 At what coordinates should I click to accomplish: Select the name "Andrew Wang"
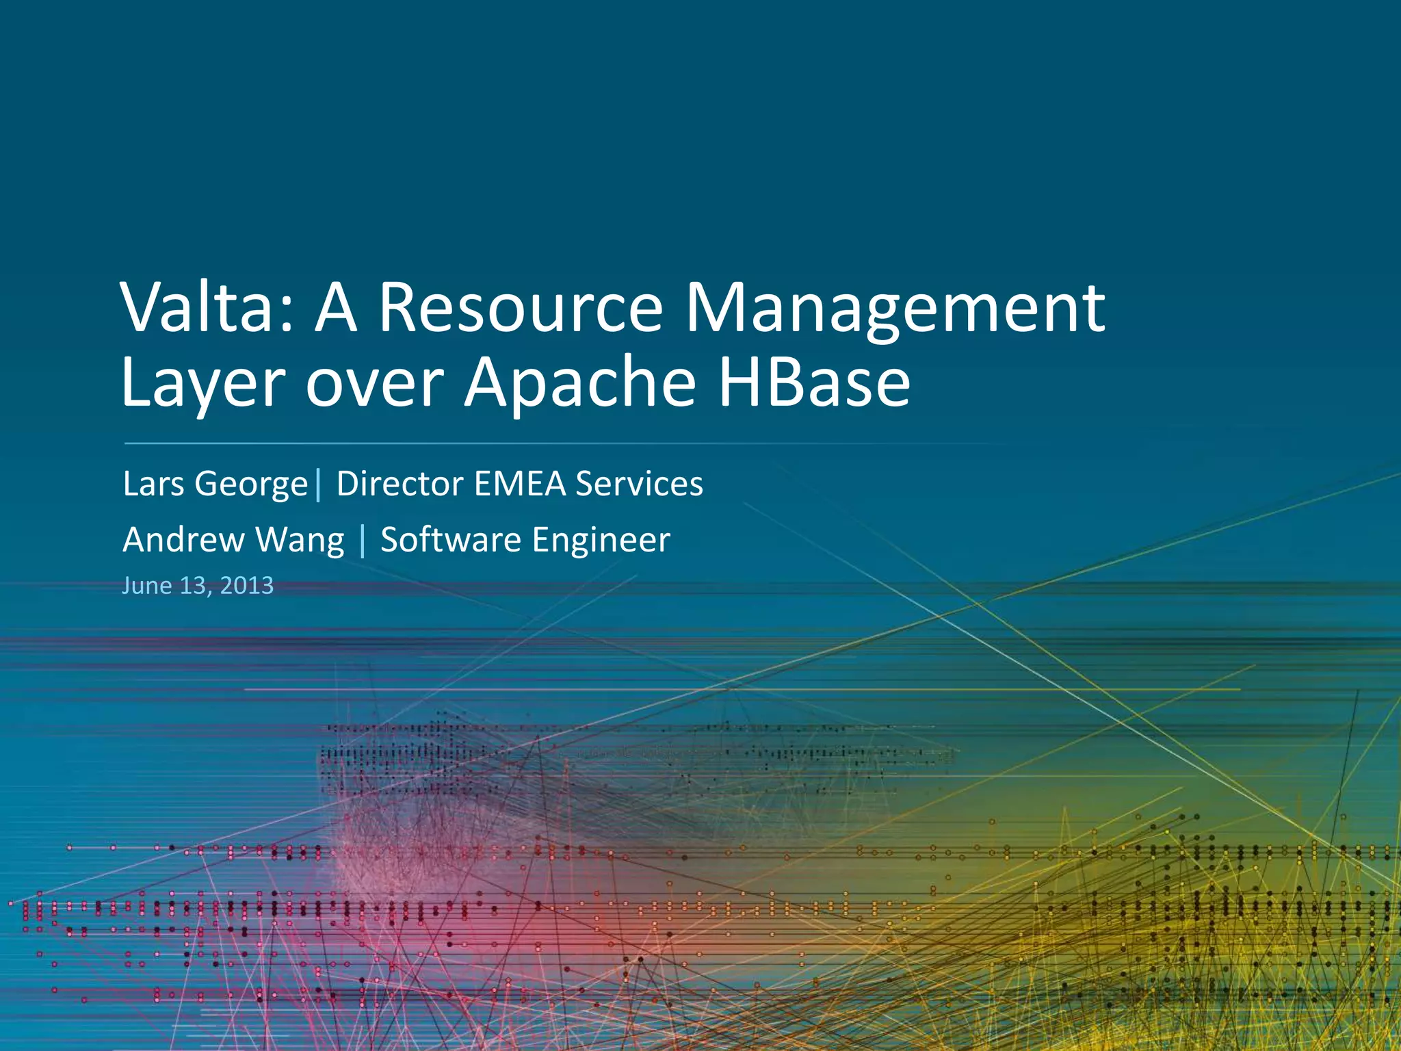click(233, 540)
